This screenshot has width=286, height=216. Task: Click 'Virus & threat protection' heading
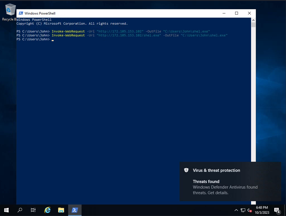click(x=216, y=170)
